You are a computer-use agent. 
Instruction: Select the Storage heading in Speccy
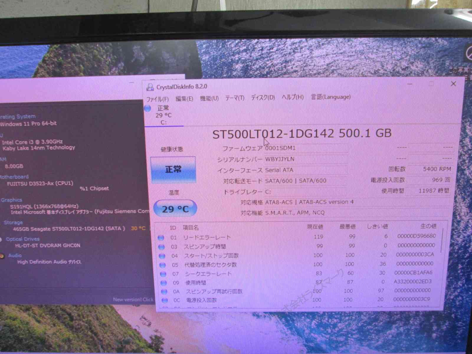(x=13, y=222)
